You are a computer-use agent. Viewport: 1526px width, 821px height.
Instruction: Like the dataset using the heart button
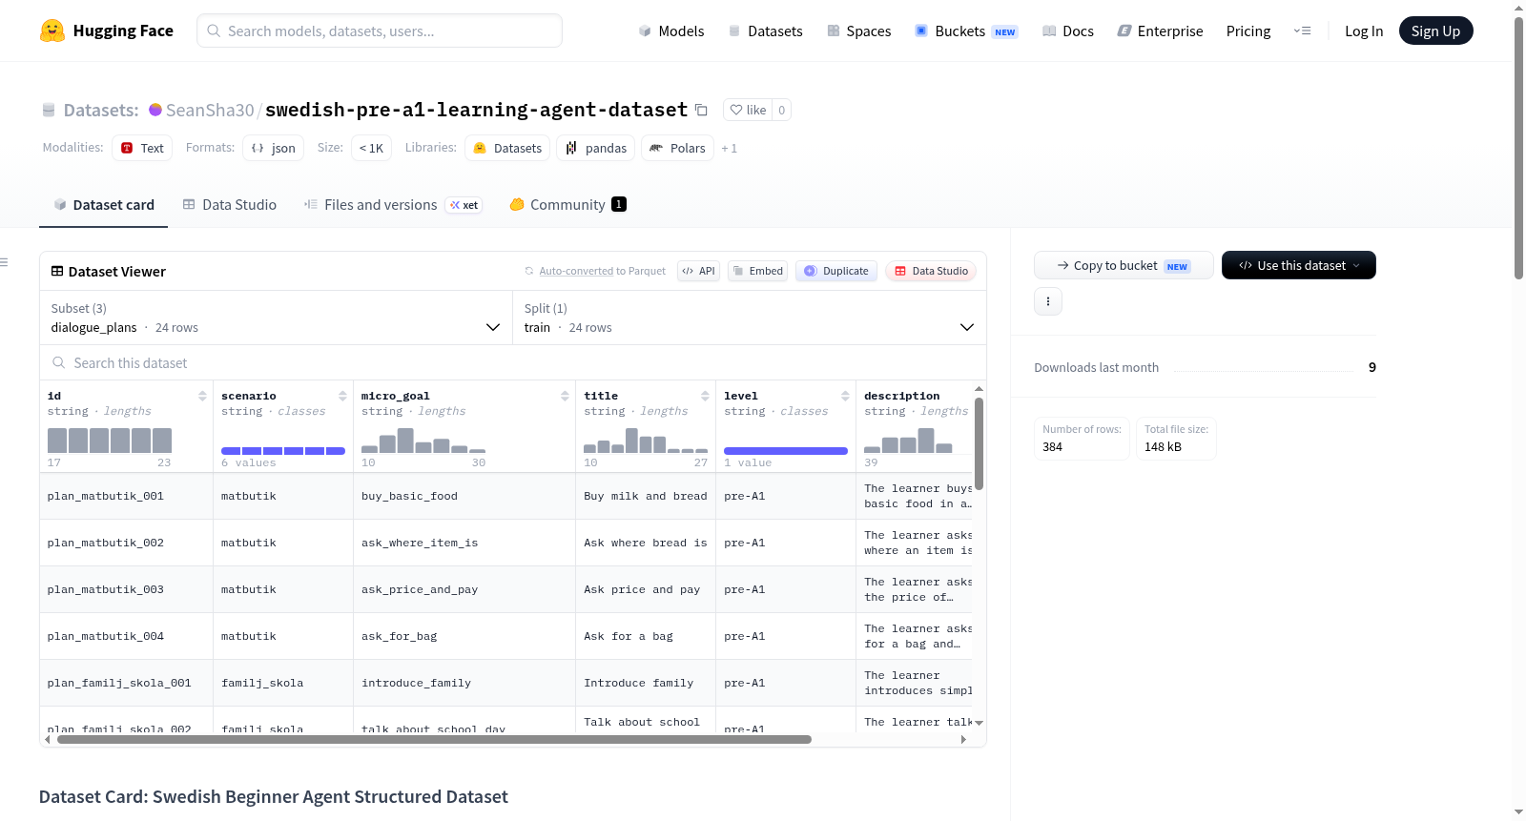point(748,110)
